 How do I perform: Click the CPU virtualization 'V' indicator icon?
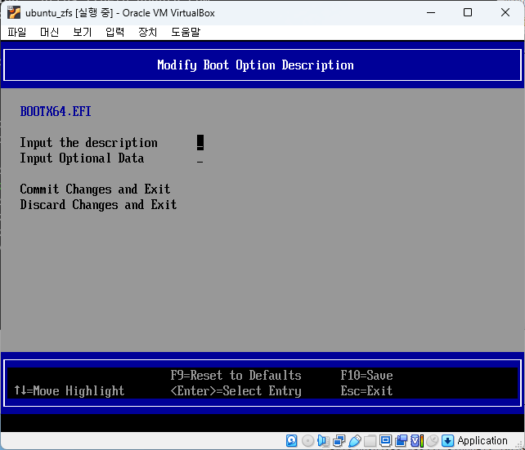(x=416, y=441)
